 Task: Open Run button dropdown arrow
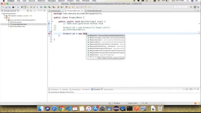point(47,7)
